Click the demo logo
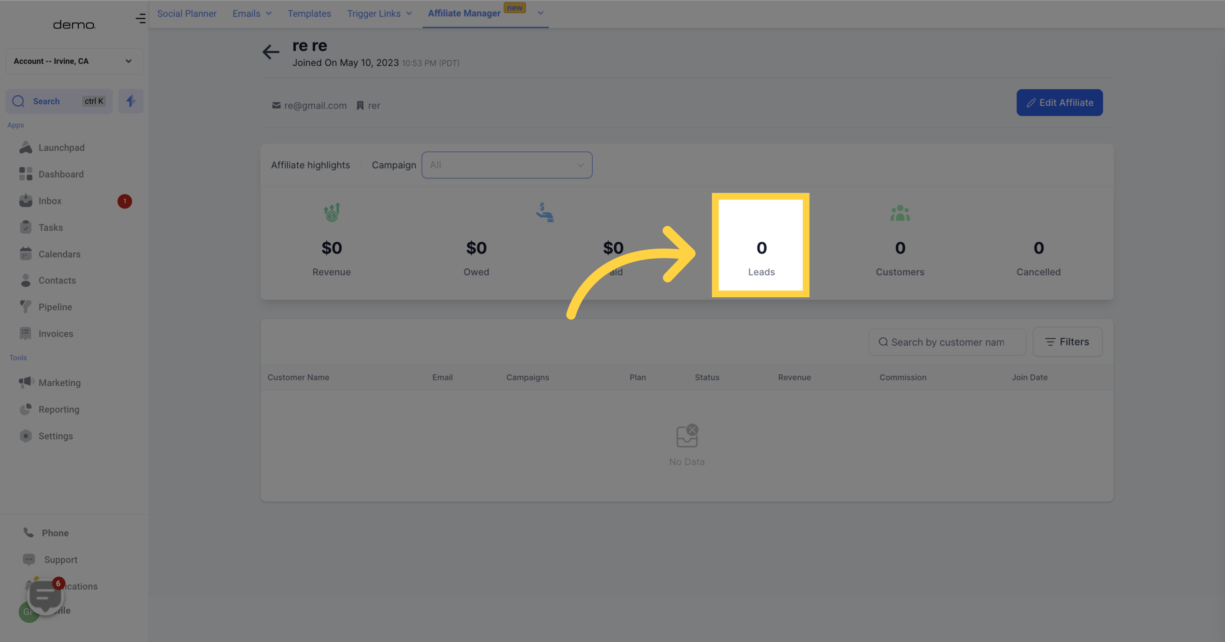Image resolution: width=1225 pixels, height=642 pixels. pyautogui.click(x=74, y=25)
